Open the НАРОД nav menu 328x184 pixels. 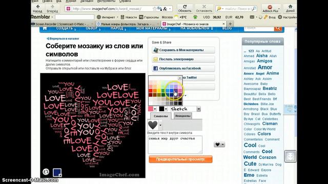[x=118, y=29]
